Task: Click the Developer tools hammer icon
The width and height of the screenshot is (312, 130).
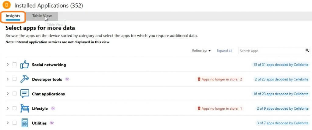Action: 24,79
